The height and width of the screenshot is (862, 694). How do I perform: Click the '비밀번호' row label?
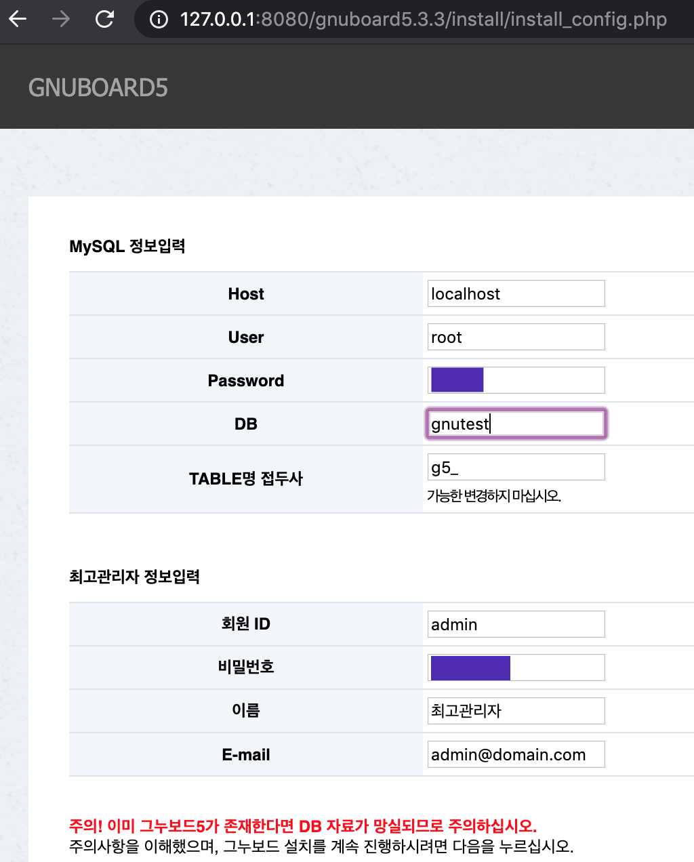pyautogui.click(x=246, y=667)
